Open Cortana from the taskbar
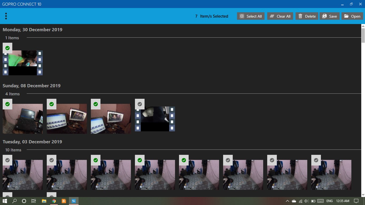Screen dimensions: 365x205 click(x=24, y=201)
